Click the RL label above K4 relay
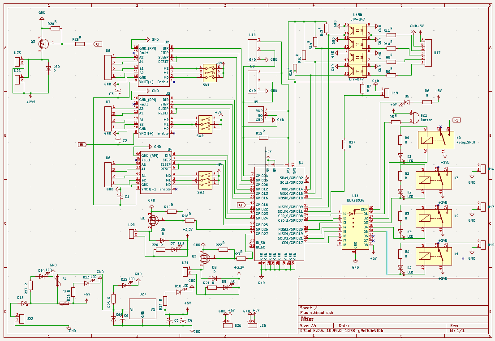Screen dimensions: 495x341 pos(456,120)
